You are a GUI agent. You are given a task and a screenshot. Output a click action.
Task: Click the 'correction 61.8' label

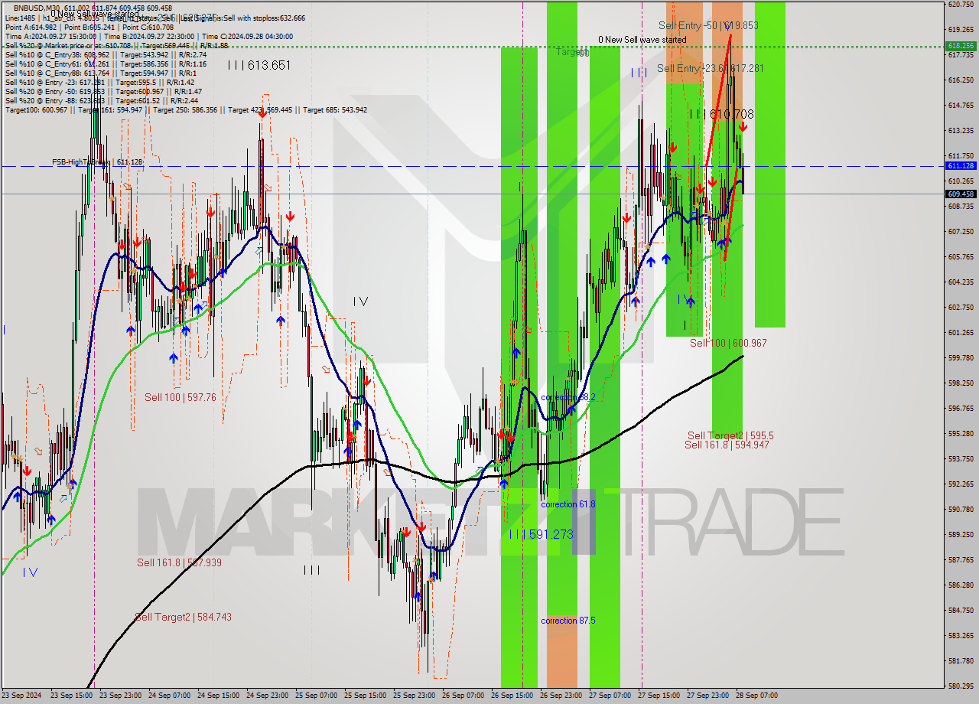pos(568,504)
